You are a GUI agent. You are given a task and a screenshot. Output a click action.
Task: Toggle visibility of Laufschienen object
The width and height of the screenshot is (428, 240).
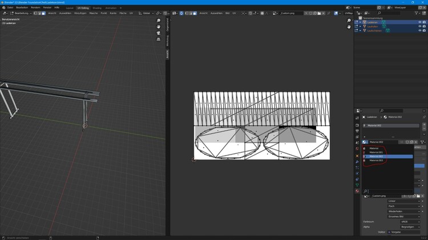pyautogui.click(x=420, y=30)
